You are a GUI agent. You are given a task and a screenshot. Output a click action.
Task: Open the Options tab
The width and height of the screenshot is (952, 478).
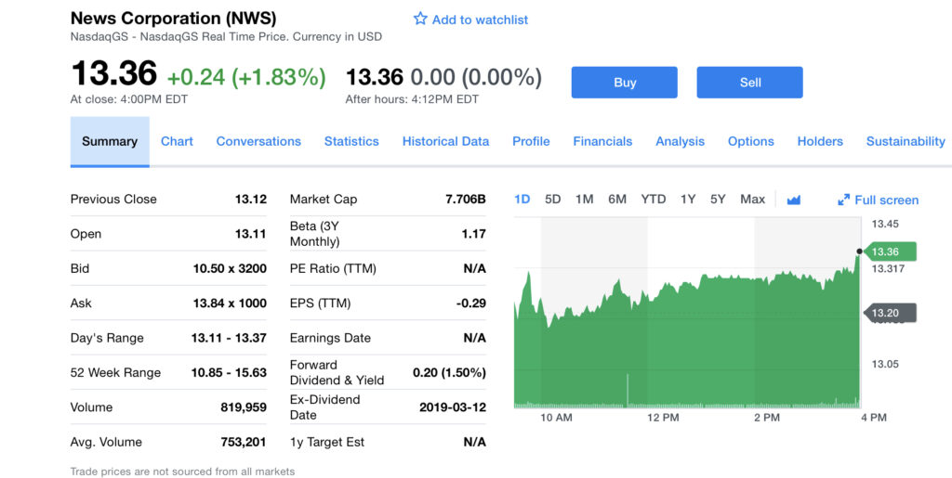pos(751,141)
